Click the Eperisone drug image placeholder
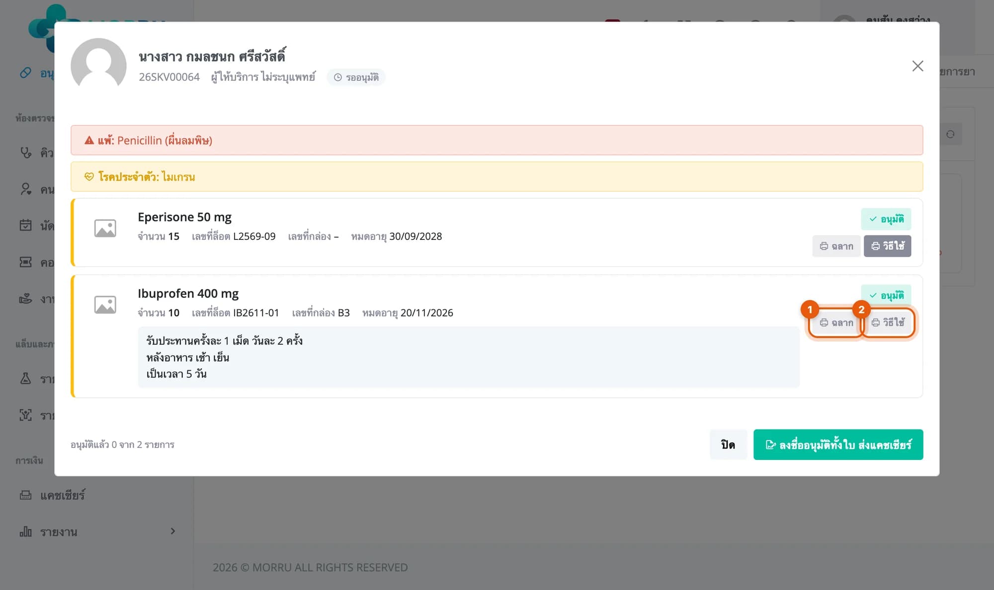This screenshot has width=994, height=590. 105,228
